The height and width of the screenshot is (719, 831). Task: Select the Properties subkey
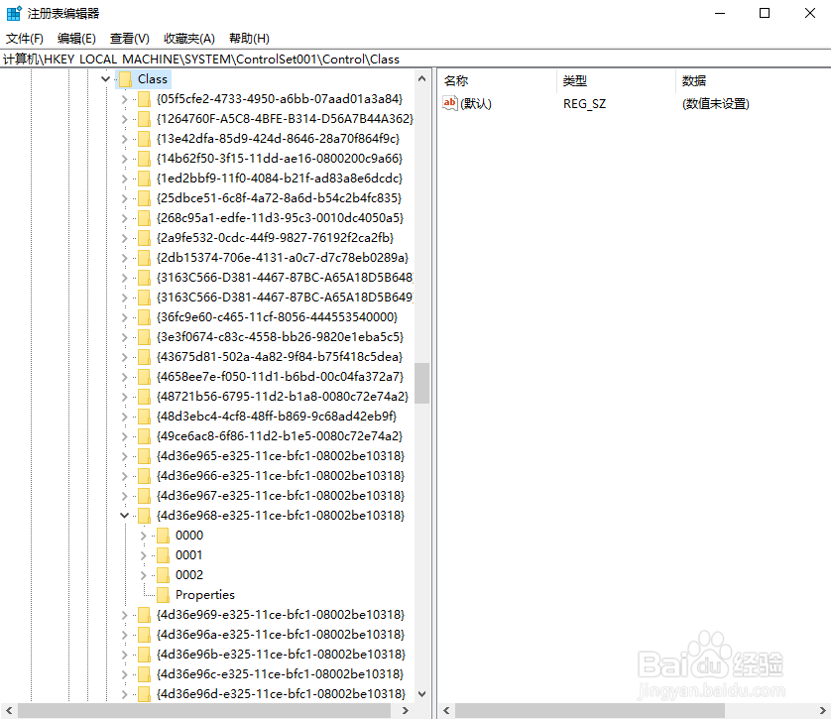(205, 595)
